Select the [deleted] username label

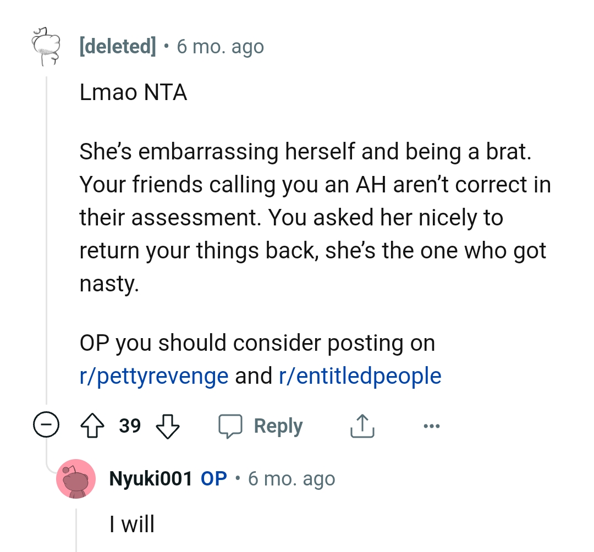pyautogui.click(x=117, y=46)
